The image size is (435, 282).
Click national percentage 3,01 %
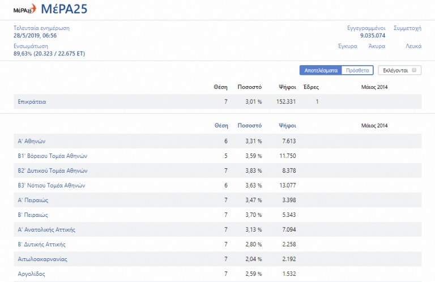pos(253,101)
